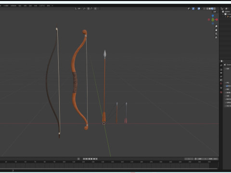This screenshot has height=173, width=231.
Task: Toggle viewport overlays button
Action: [x=199, y=9]
